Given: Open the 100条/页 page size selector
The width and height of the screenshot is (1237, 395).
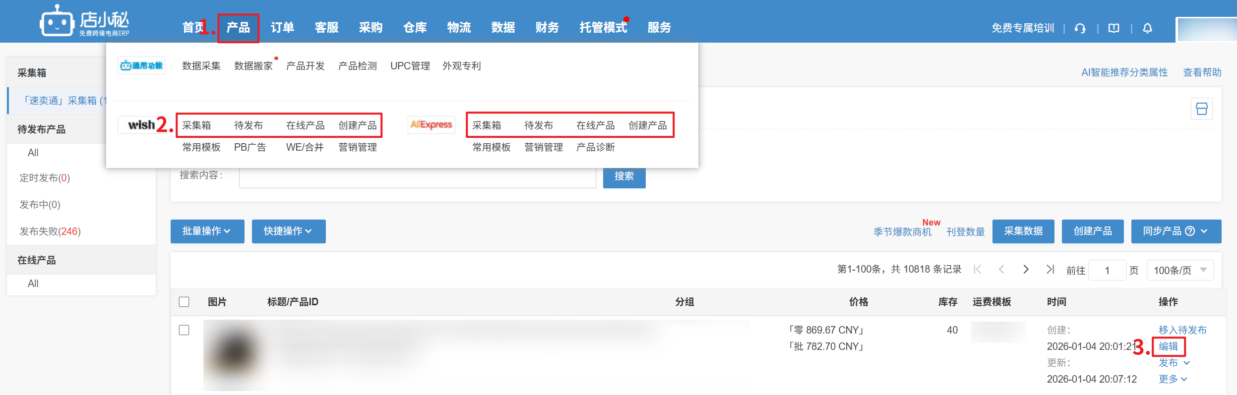Looking at the screenshot, I should 1179,270.
